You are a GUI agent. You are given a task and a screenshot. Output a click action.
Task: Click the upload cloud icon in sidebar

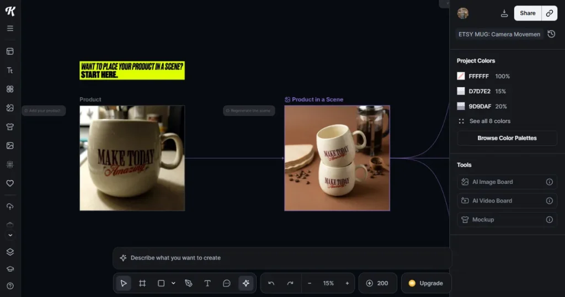click(10, 206)
